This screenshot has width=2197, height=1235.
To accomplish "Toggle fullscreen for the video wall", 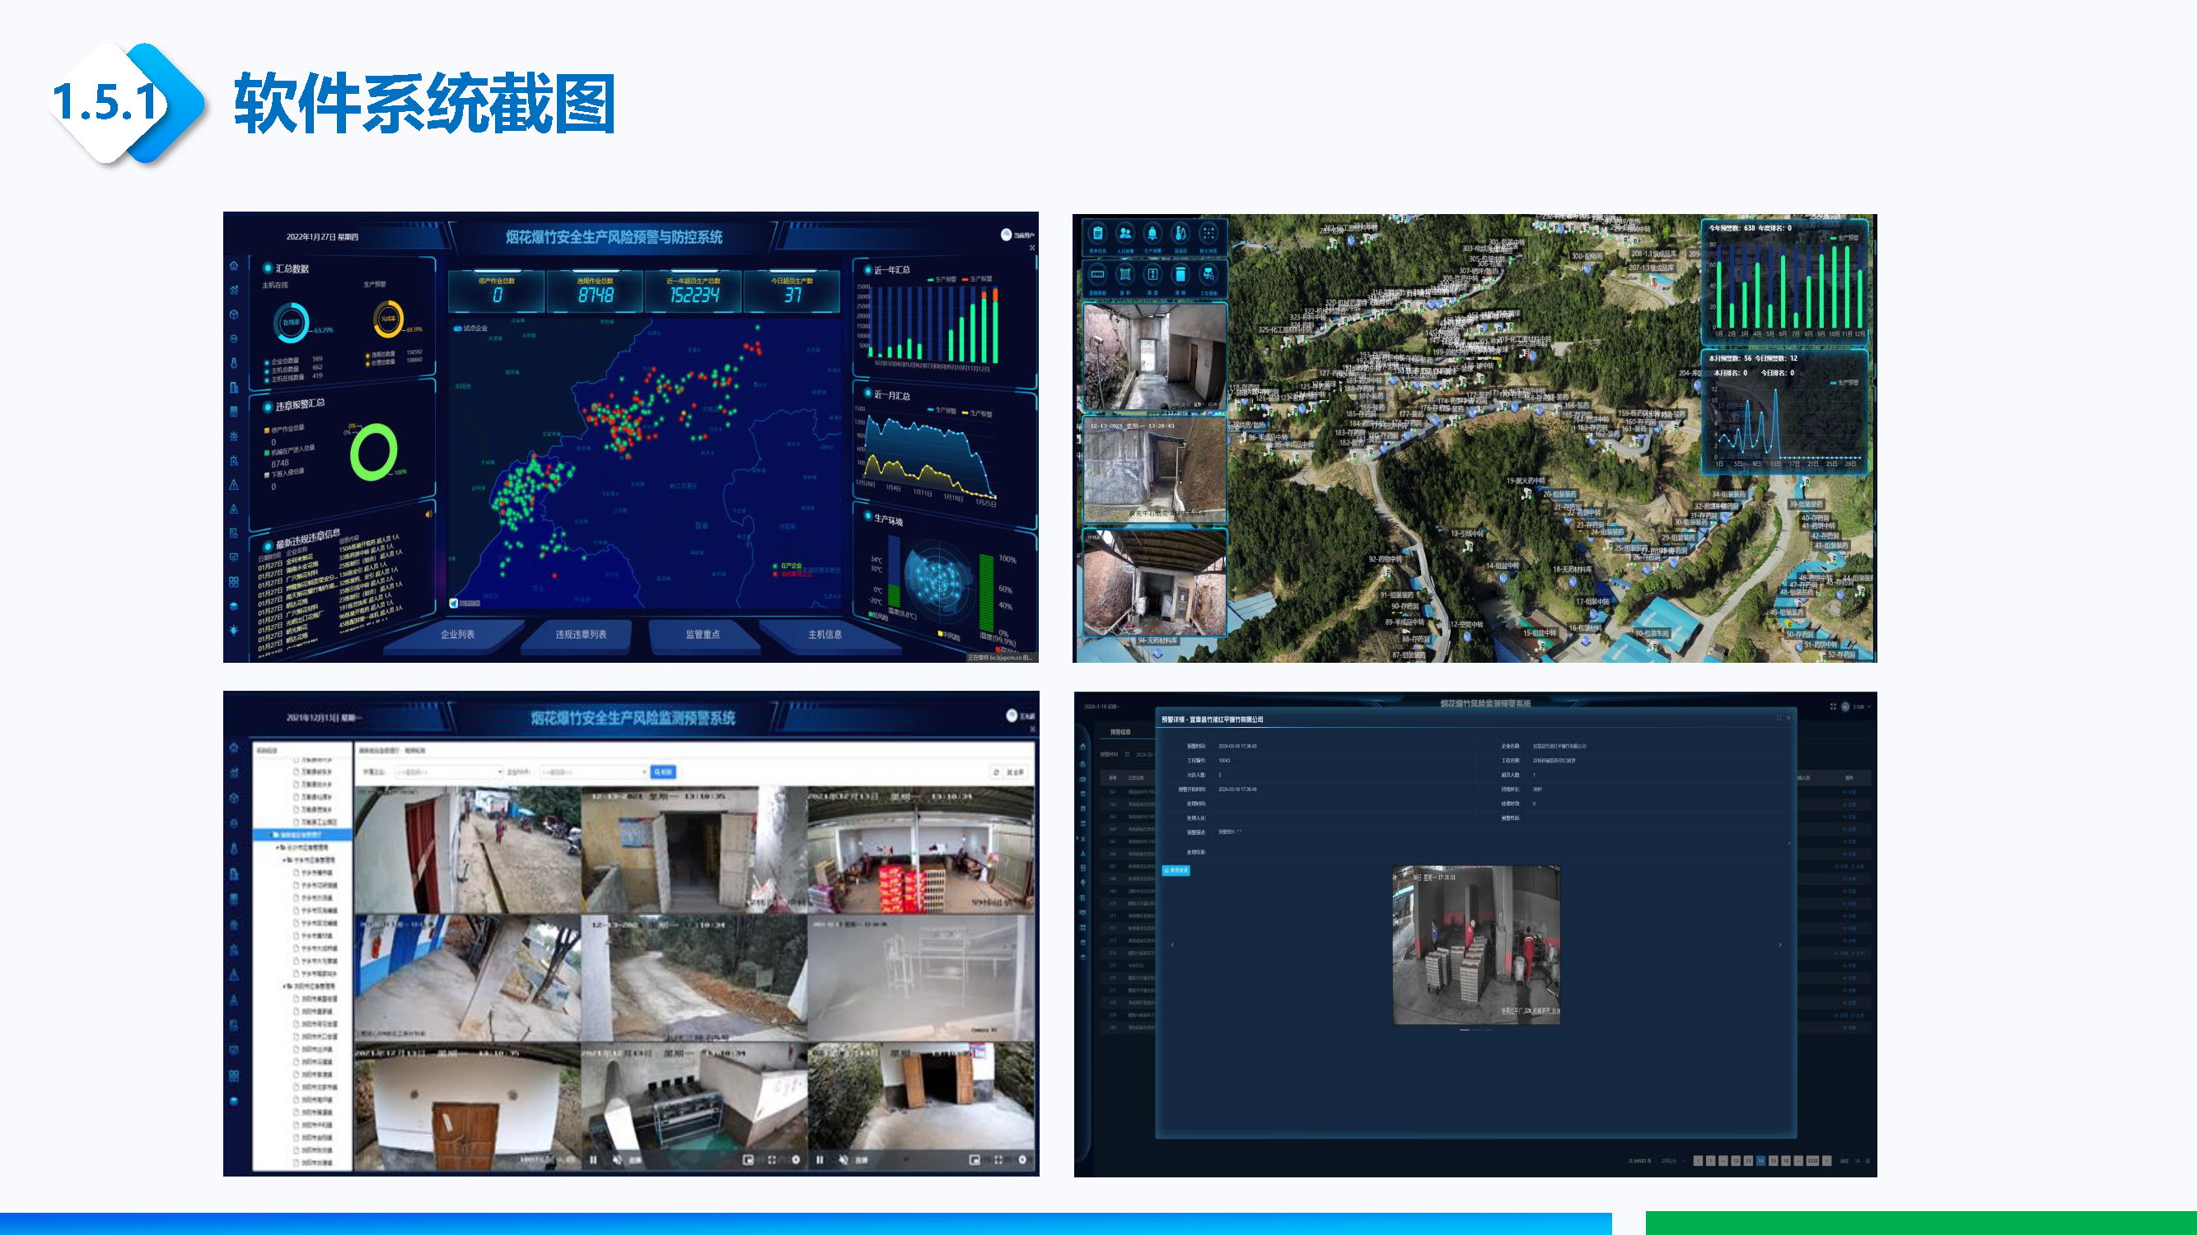I will [773, 1160].
